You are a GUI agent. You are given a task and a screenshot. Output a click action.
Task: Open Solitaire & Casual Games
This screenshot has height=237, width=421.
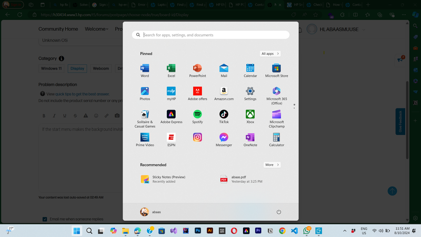point(145,119)
